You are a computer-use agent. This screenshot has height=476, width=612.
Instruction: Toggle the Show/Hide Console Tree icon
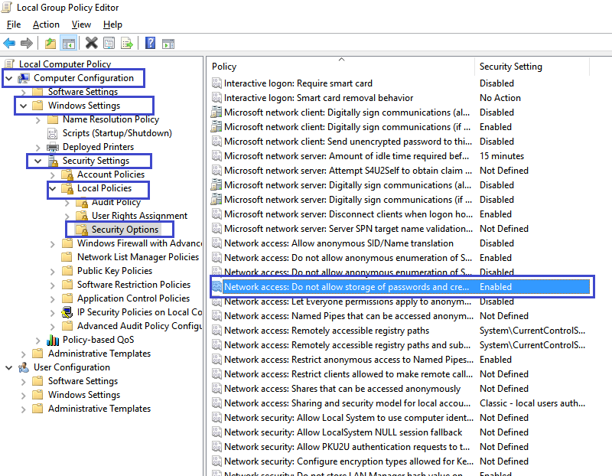click(x=68, y=43)
